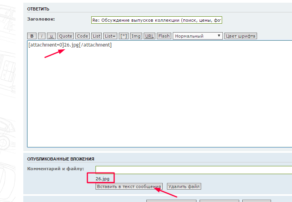Focus the Комментарий к файлу field
The width and height of the screenshot is (292, 202).
pos(193,170)
